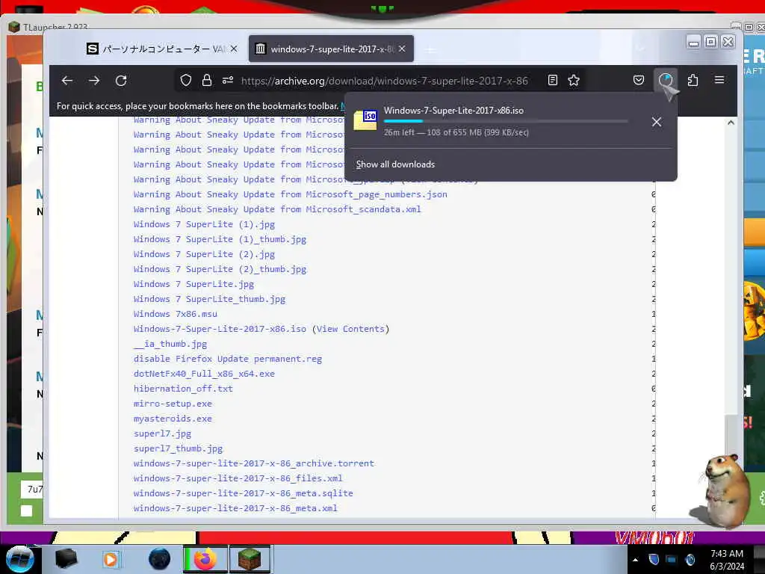Click Windows-7-Super-Lite-2017-x86.iso file link
Viewport: 765px width, 574px height.
220,329
